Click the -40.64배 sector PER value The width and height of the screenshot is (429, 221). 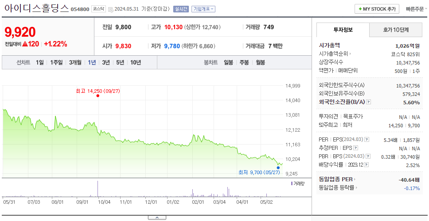pos(409,180)
